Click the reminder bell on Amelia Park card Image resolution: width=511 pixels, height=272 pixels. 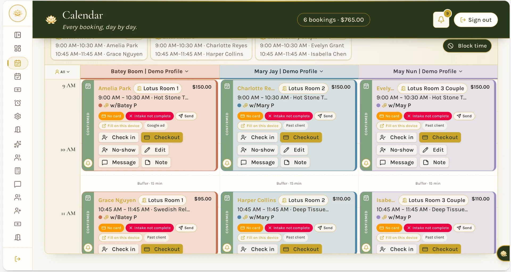pos(88,163)
